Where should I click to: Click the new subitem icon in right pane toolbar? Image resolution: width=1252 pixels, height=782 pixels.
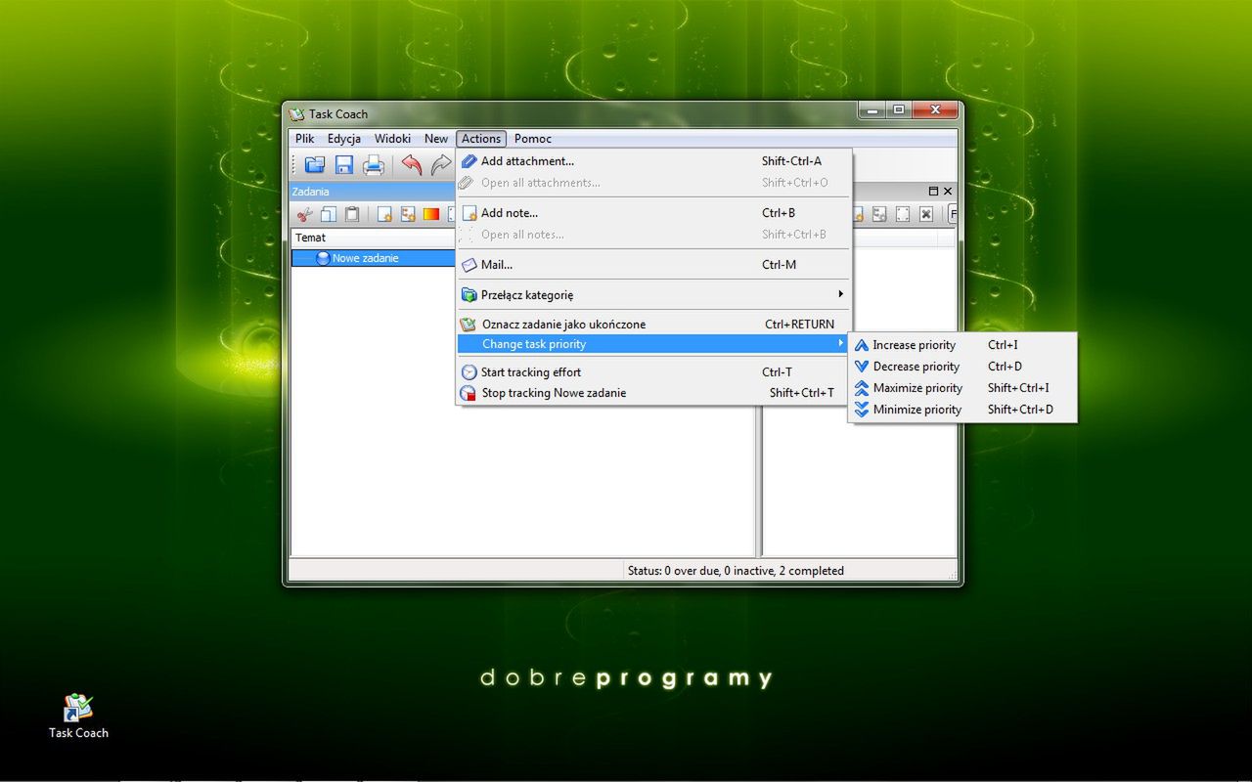(879, 214)
